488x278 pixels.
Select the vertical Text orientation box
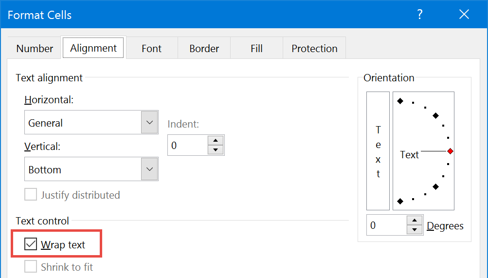(378, 151)
